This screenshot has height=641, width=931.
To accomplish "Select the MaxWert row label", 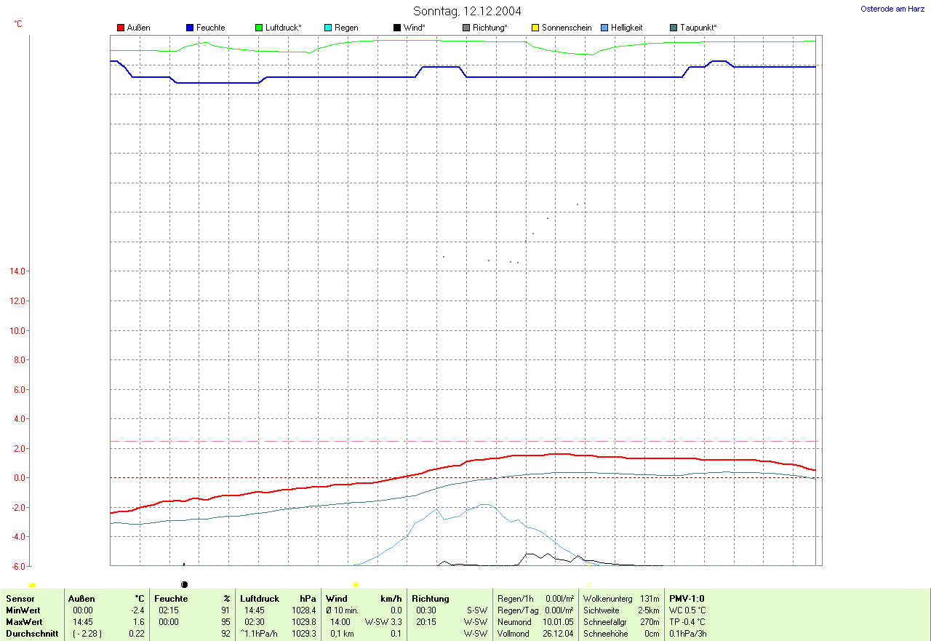I will click(x=23, y=622).
